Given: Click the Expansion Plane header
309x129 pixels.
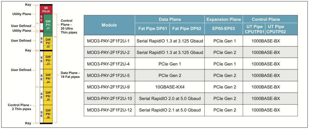Looking at the screenshot, I should [224, 20].
